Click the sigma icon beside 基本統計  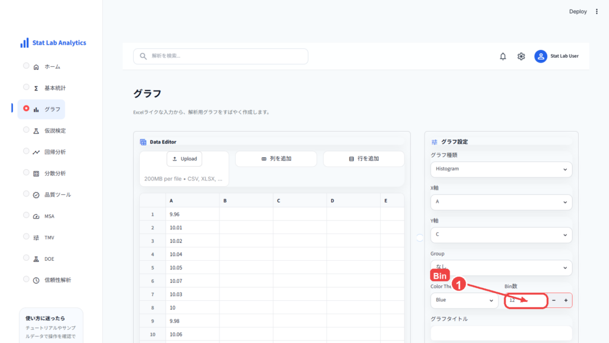point(36,88)
